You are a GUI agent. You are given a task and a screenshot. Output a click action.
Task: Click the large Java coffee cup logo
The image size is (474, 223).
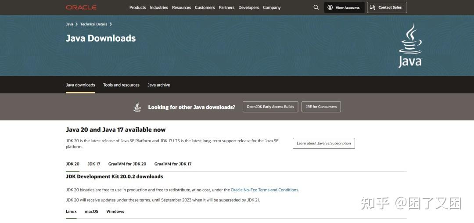click(410, 46)
